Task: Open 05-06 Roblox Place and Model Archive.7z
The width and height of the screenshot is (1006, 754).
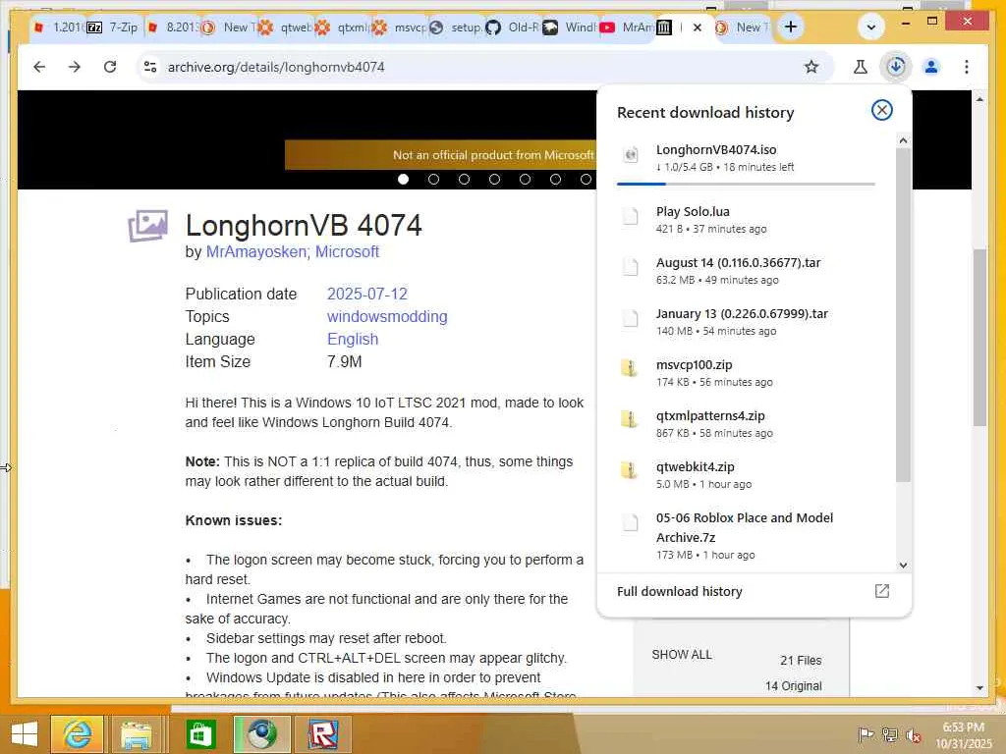Action: click(x=747, y=535)
